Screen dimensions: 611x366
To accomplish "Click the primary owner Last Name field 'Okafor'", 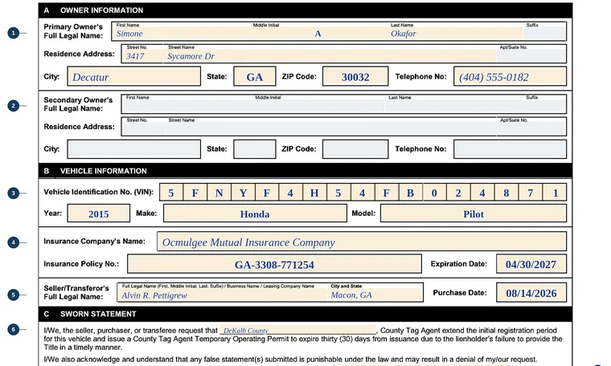I will coord(456,32).
